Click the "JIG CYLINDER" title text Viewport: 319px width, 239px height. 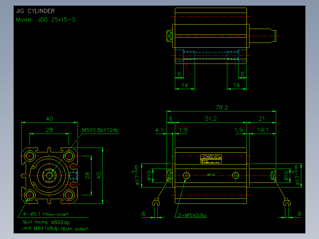[x=35, y=11]
